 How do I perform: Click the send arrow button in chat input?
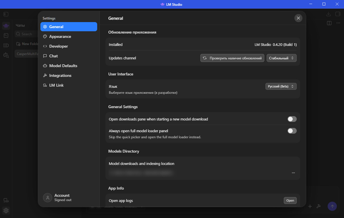point(332,206)
